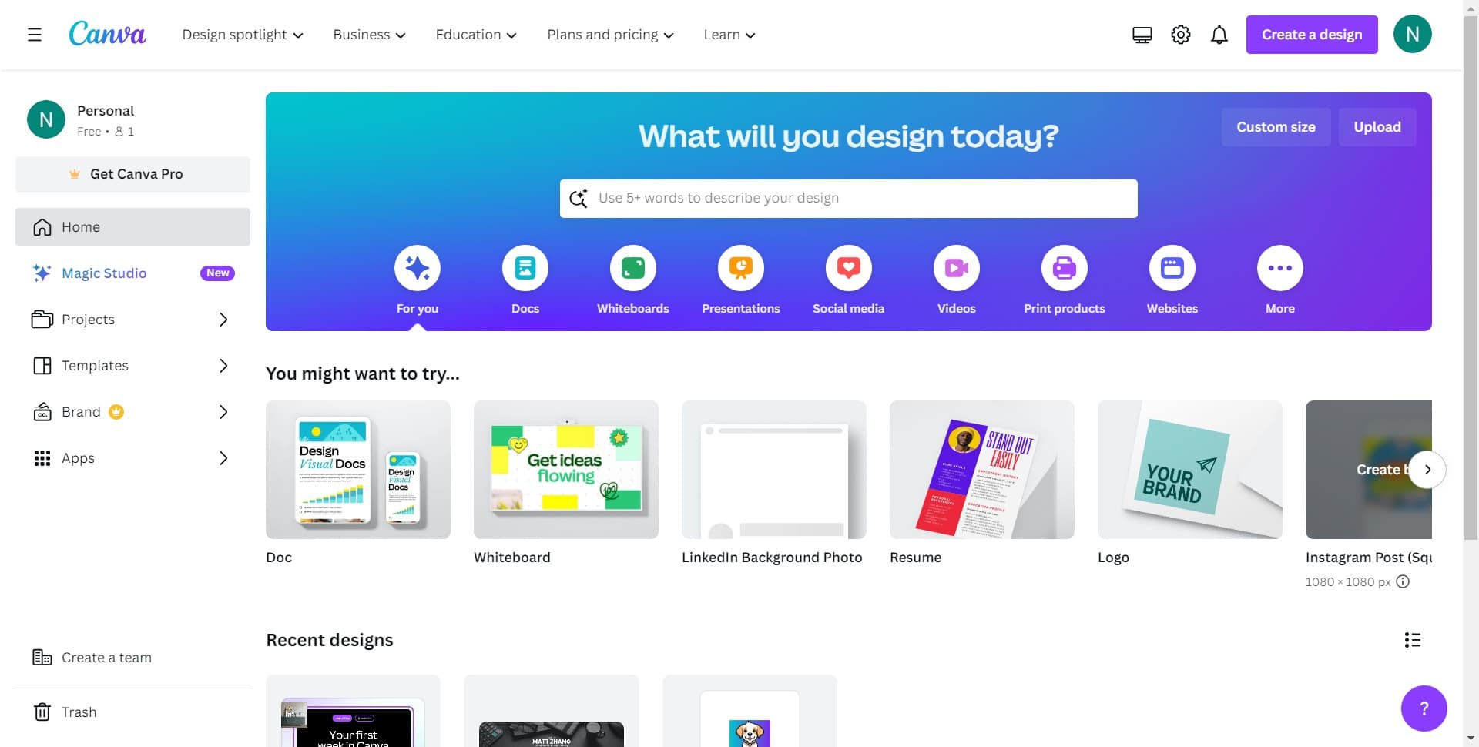Open the notifications bell icon
Viewport: 1479px width, 747px height.
pyautogui.click(x=1219, y=34)
